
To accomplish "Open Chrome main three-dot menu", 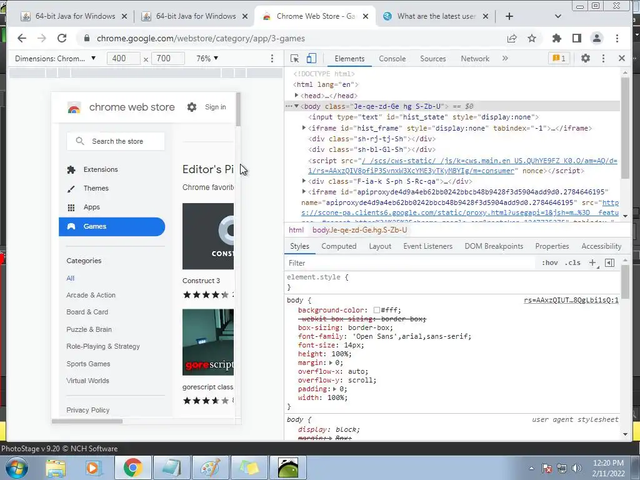I will click(617, 38).
